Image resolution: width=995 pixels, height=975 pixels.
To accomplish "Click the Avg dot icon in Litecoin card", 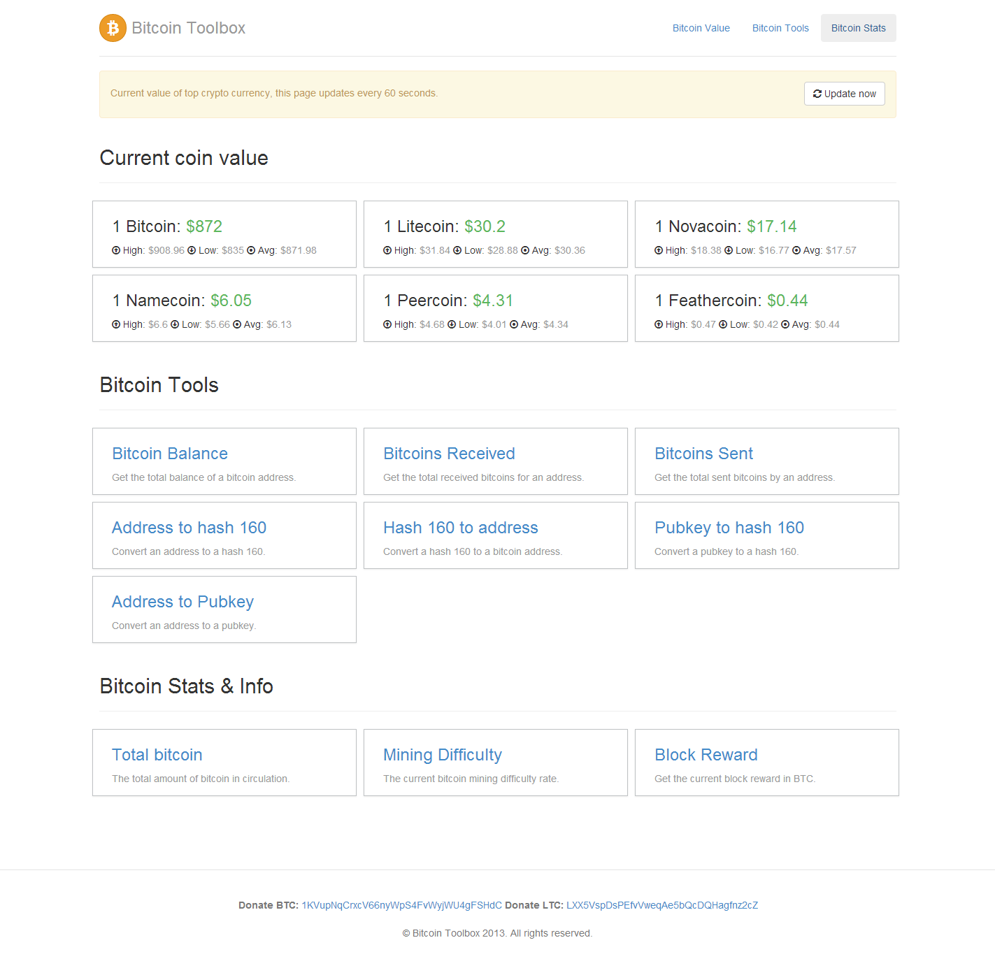I will [x=525, y=250].
